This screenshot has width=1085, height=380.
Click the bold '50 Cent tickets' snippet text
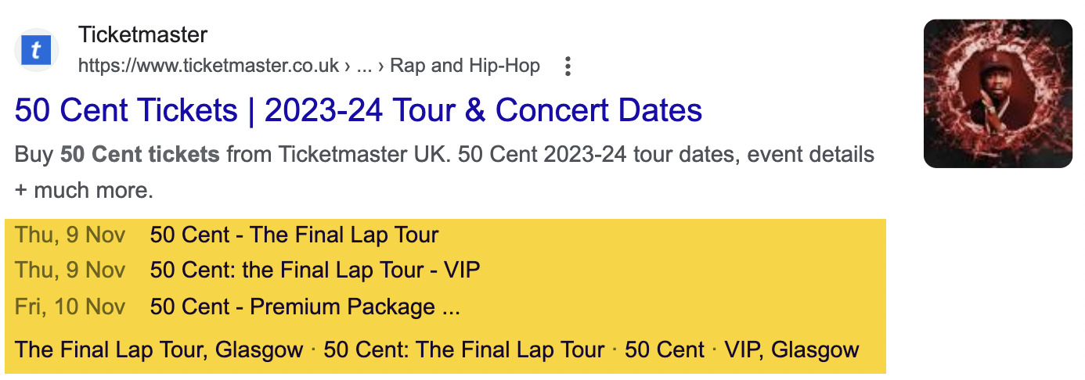(140, 155)
